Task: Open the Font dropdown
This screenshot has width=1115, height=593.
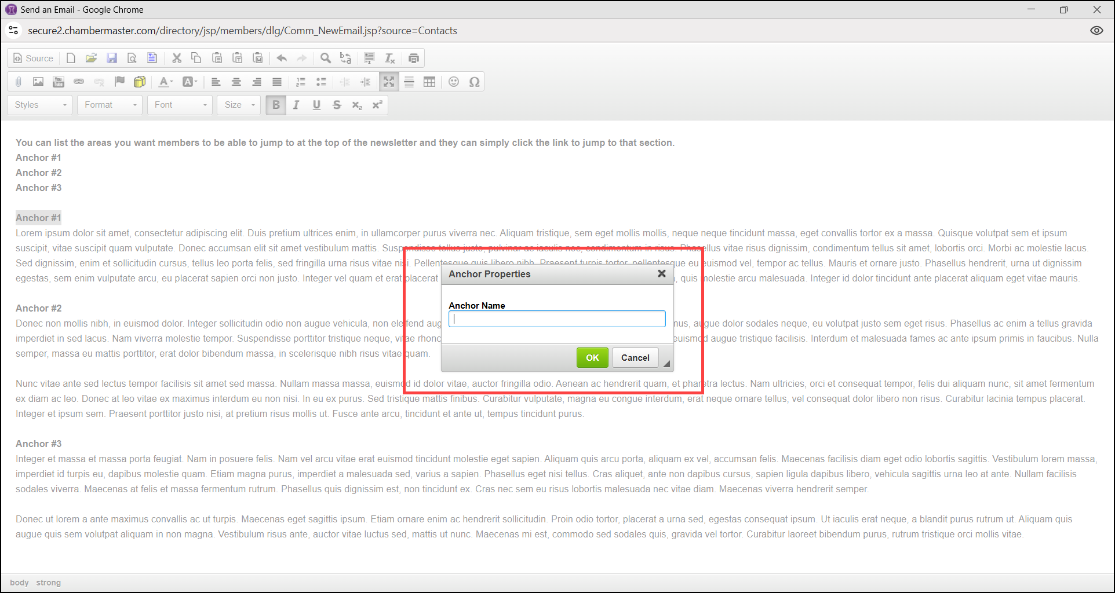Action: [180, 105]
